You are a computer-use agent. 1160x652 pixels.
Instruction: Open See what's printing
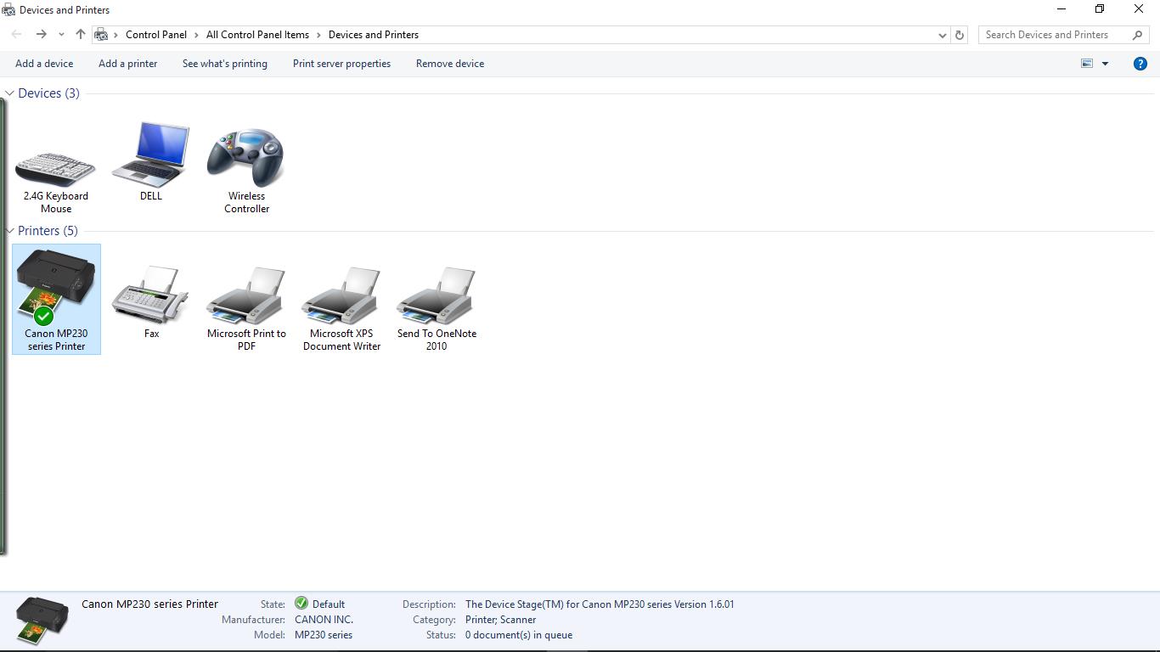(224, 63)
